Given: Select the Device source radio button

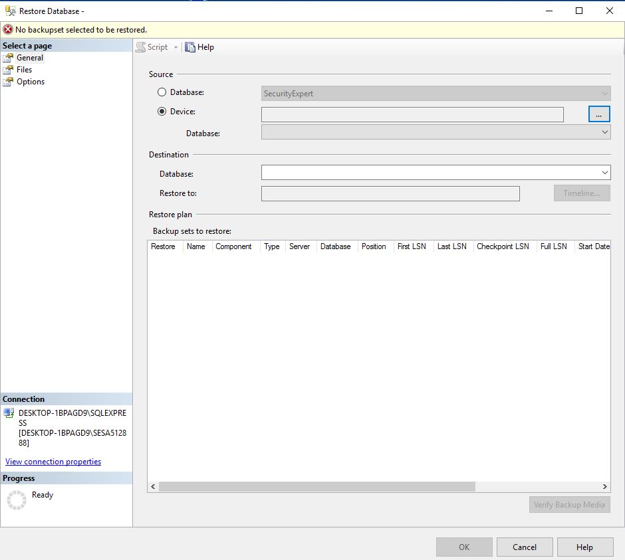Looking at the screenshot, I should [162, 112].
